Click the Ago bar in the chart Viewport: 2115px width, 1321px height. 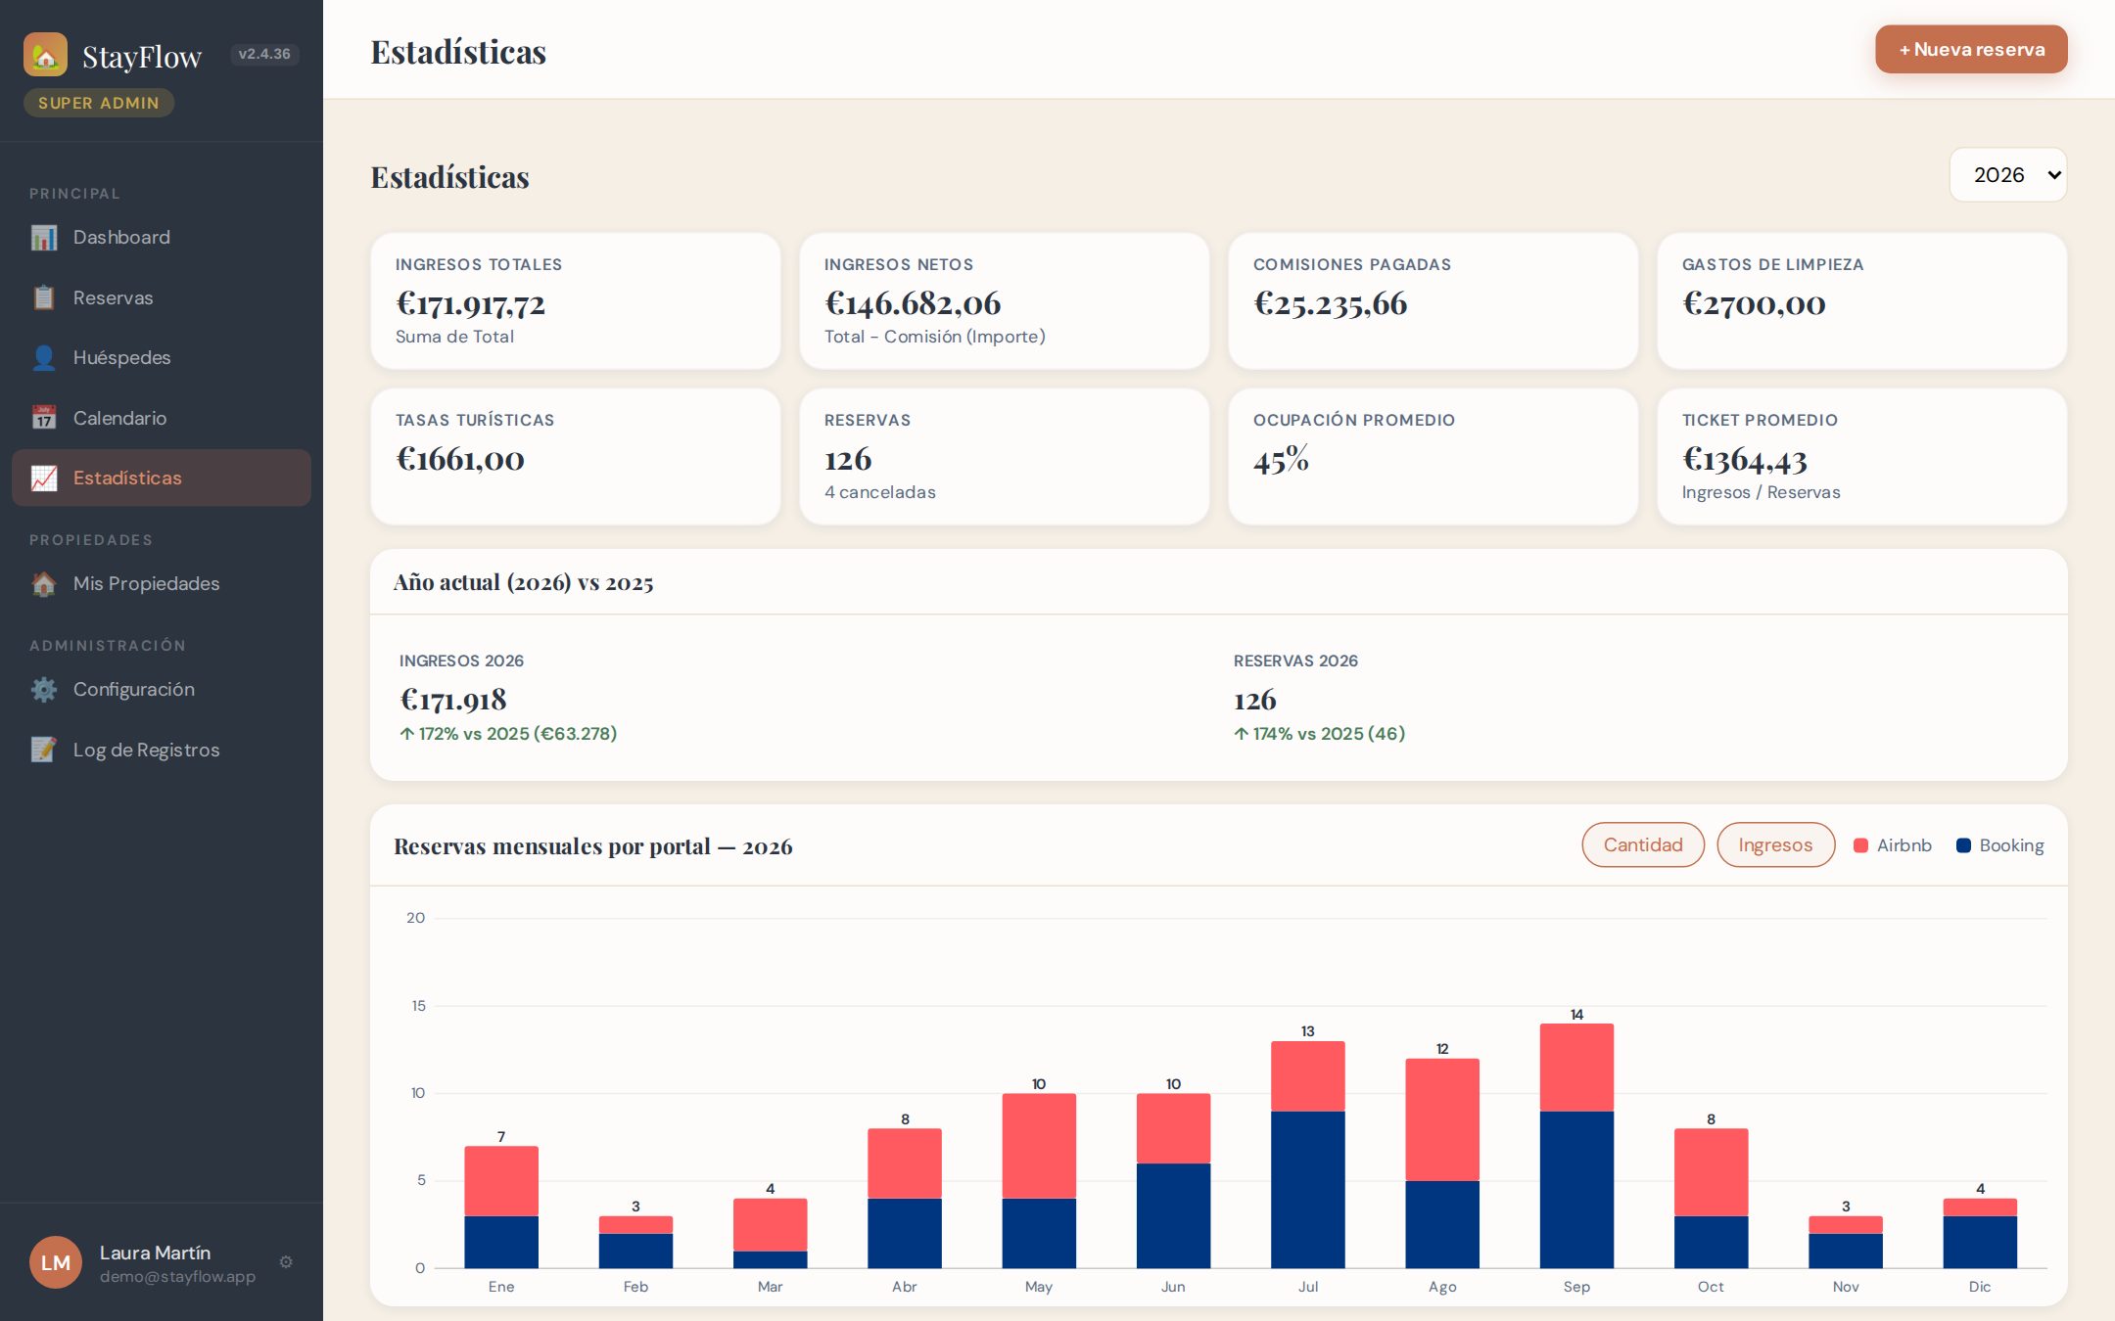coord(1442,1163)
